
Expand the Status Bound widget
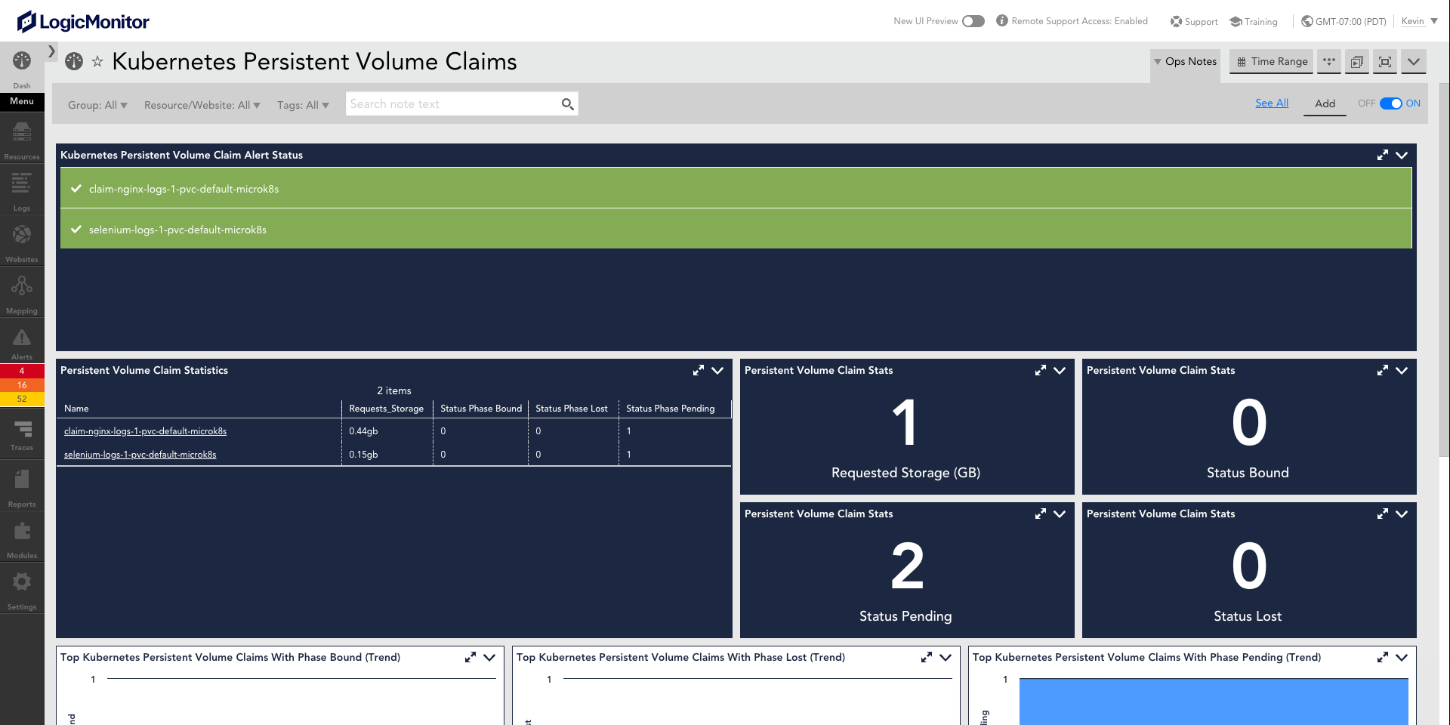[1383, 370]
